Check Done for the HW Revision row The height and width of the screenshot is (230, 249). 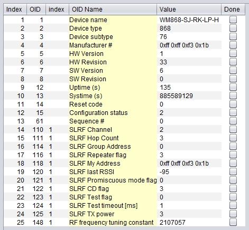pos(233,62)
